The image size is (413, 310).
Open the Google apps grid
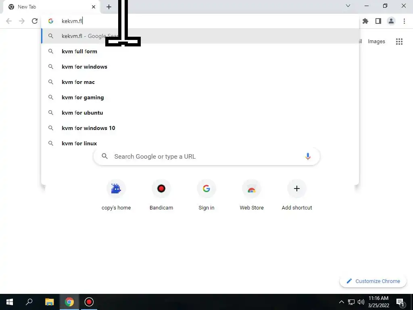(399, 42)
